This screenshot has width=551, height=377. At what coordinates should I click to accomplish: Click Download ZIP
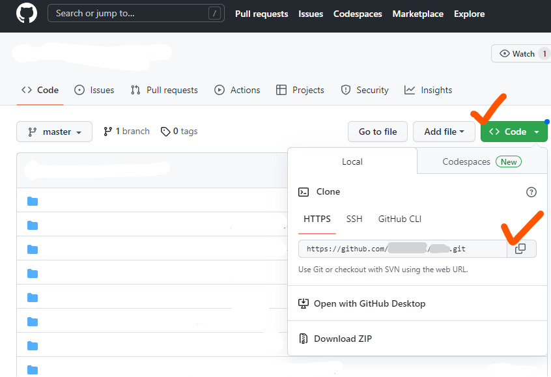click(343, 339)
